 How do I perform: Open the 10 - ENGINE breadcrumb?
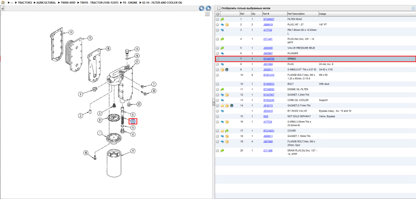(129, 2)
